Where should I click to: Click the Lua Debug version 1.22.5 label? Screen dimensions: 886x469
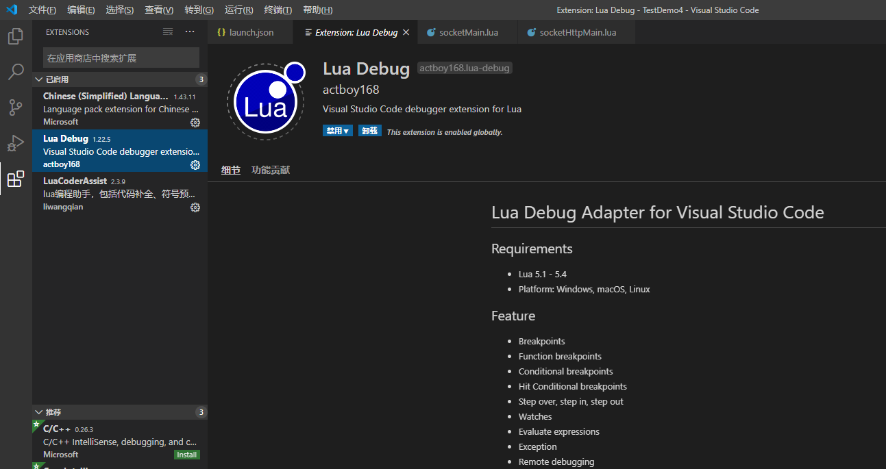[101, 139]
